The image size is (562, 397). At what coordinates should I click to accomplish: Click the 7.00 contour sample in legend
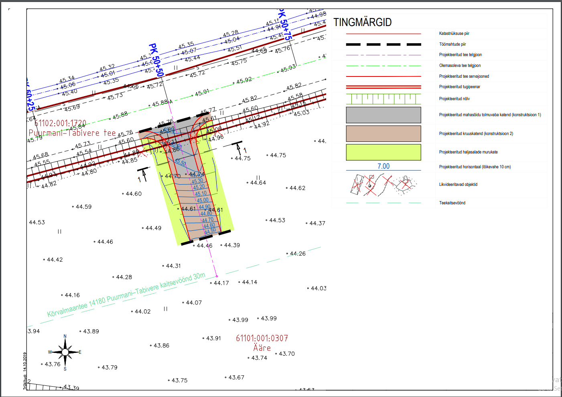[x=383, y=166]
